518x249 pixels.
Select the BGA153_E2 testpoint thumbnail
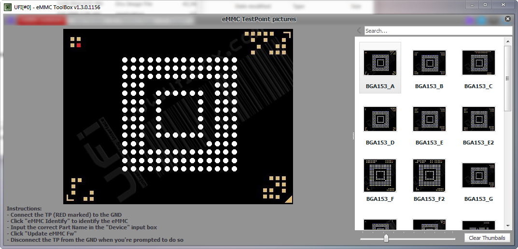click(x=478, y=119)
